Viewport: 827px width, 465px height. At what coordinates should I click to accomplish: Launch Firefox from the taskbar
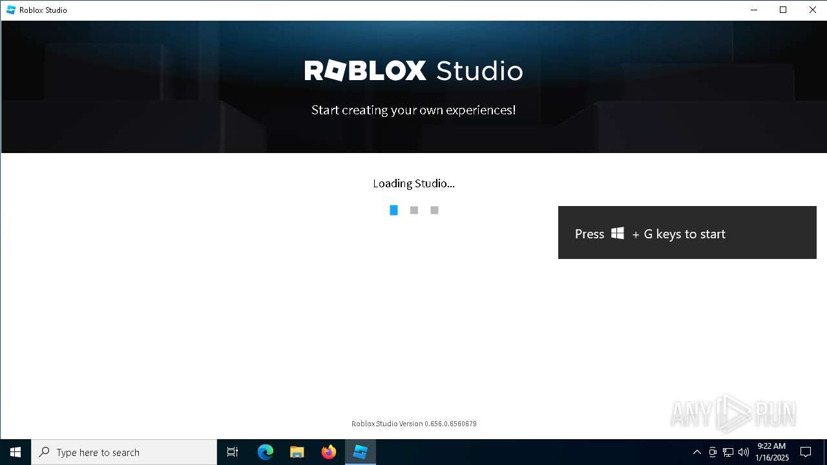coord(329,452)
